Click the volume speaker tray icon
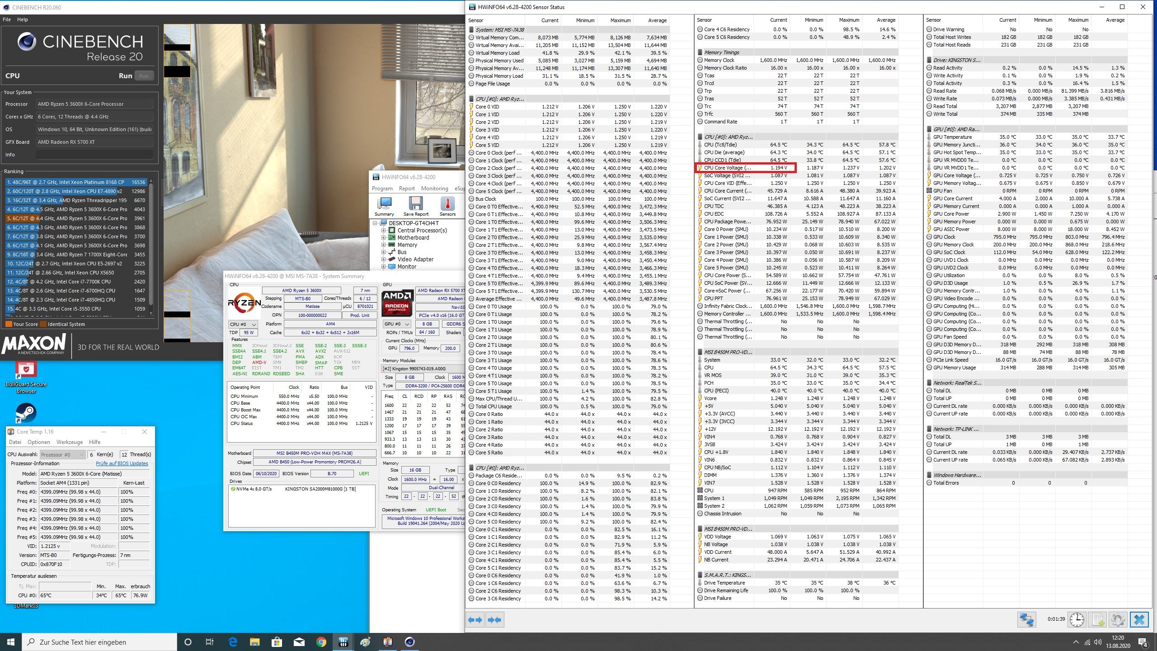The image size is (1157, 651). tap(1099, 642)
